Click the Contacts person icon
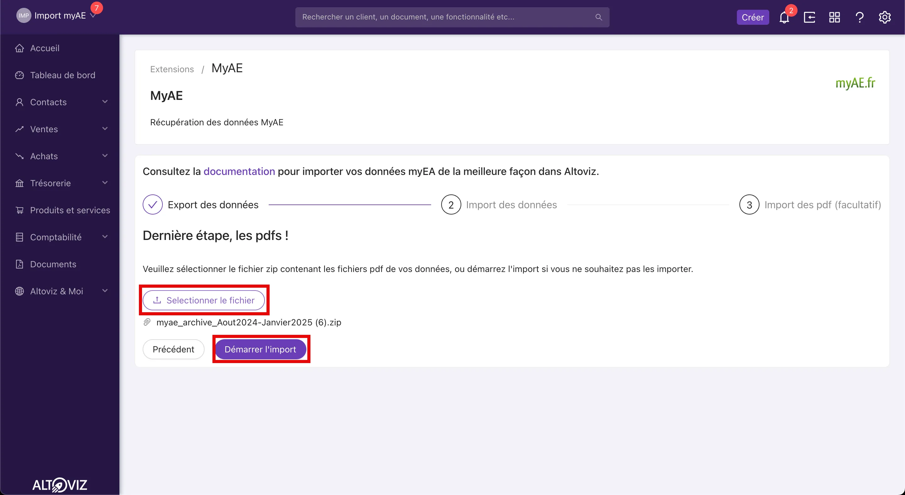The image size is (905, 495). (x=20, y=102)
